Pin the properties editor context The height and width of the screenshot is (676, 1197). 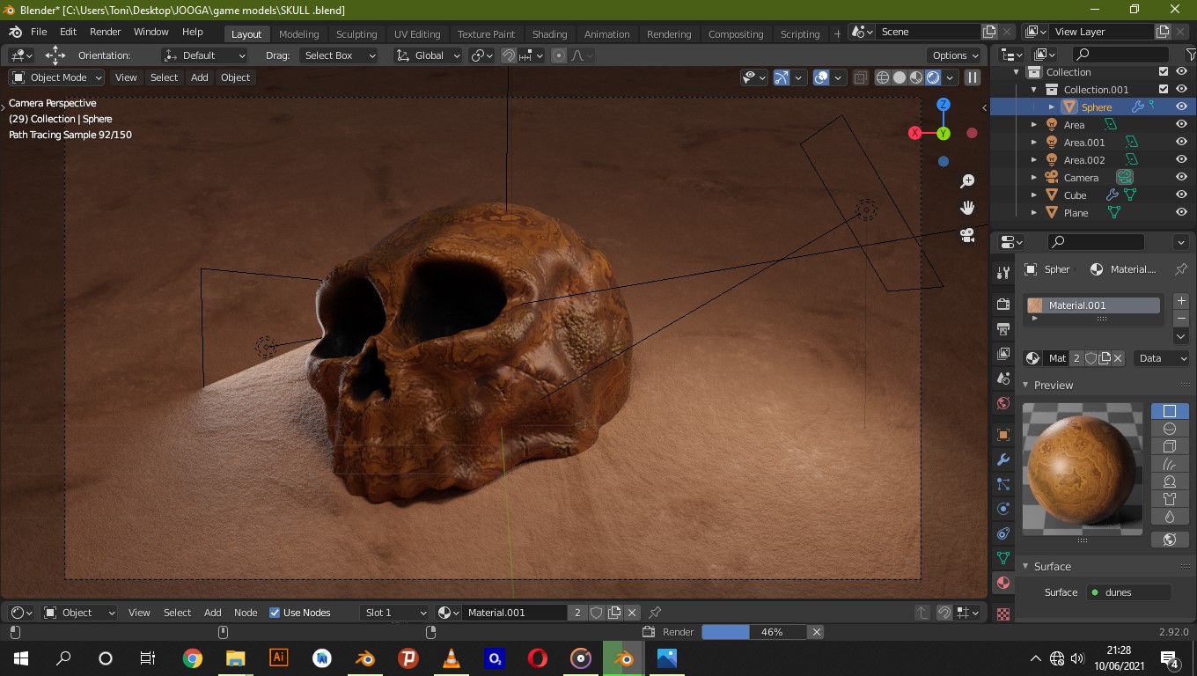tap(1181, 269)
